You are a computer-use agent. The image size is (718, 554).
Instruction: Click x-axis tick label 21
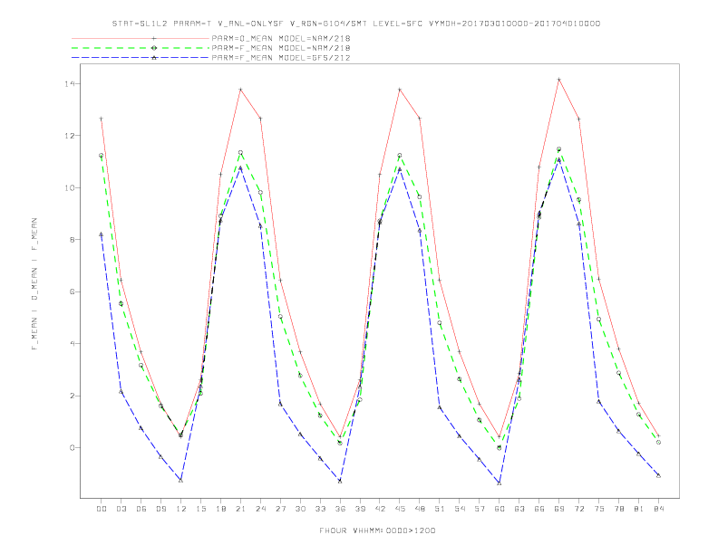pyautogui.click(x=240, y=509)
